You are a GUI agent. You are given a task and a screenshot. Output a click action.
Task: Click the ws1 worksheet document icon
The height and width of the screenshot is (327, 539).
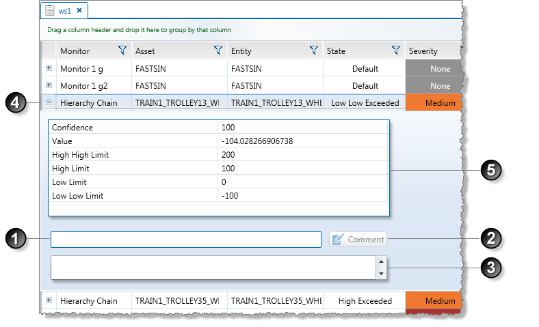click(50, 10)
